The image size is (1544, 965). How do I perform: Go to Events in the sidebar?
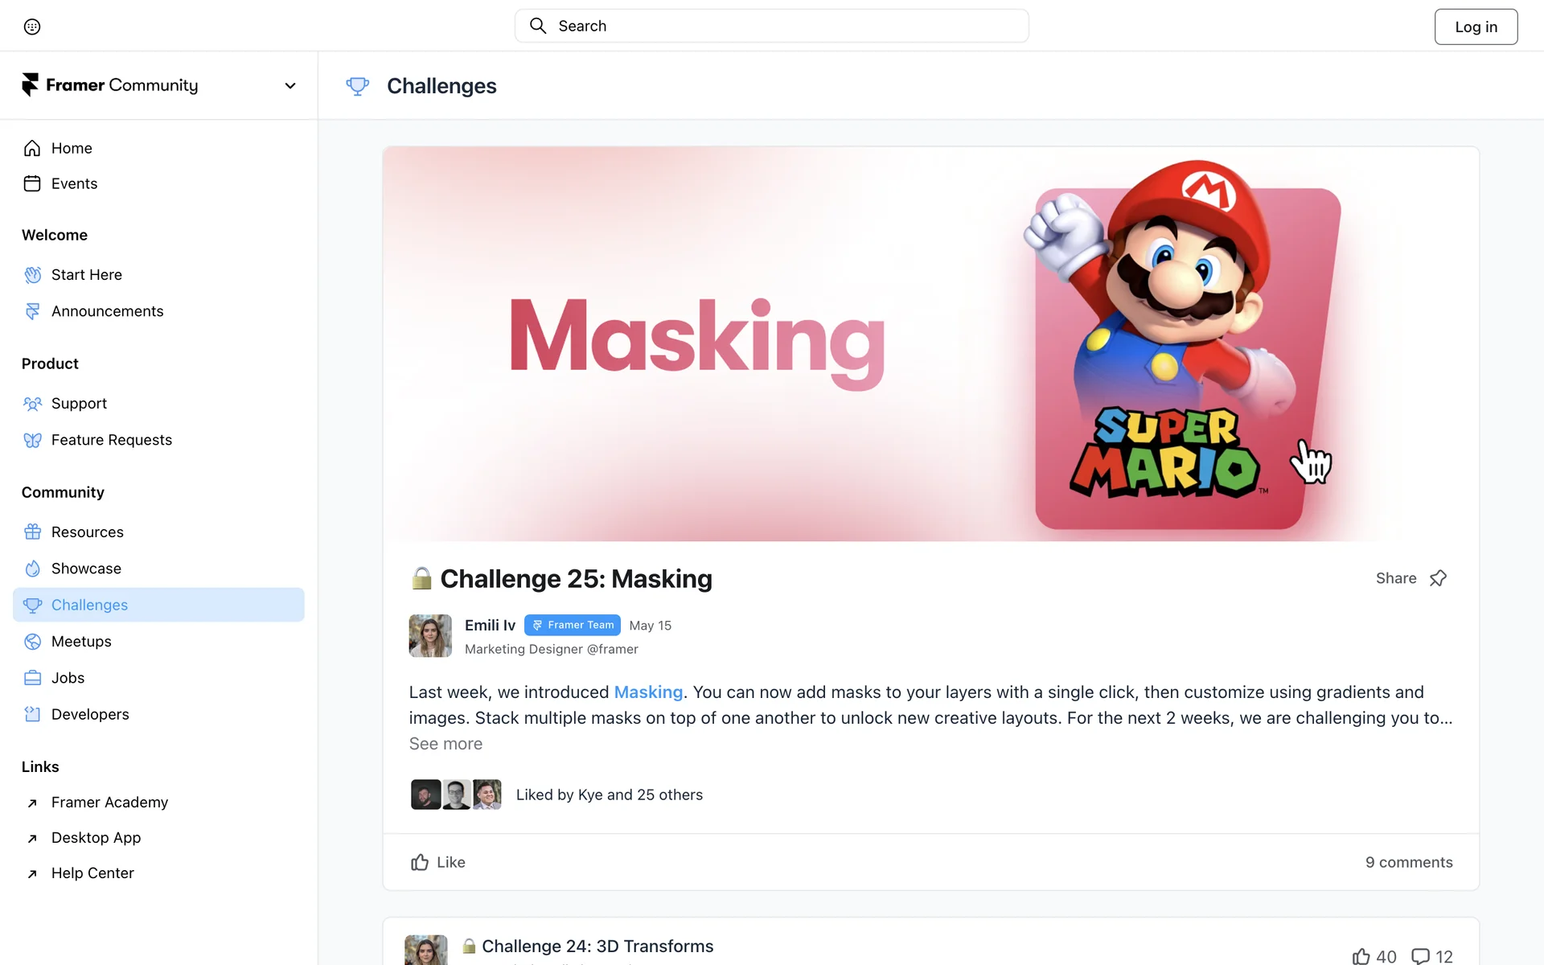[x=74, y=183]
